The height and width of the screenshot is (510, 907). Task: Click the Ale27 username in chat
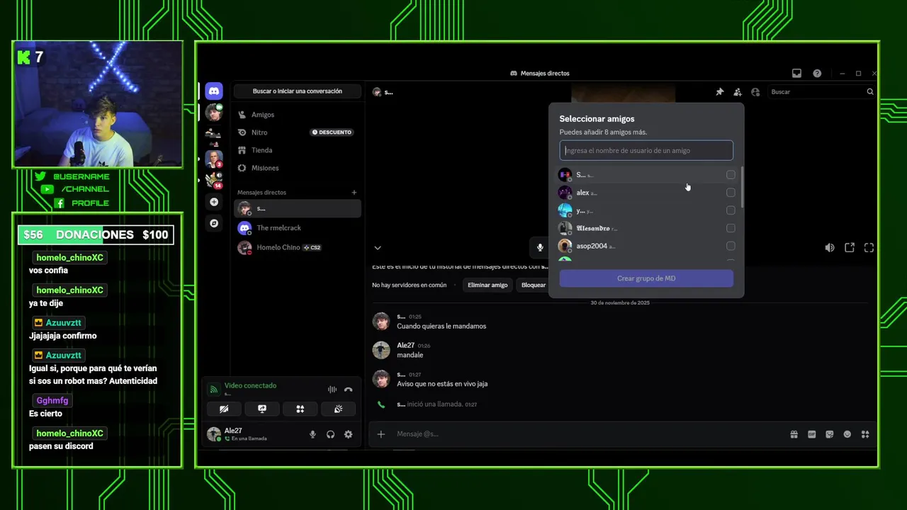click(405, 346)
